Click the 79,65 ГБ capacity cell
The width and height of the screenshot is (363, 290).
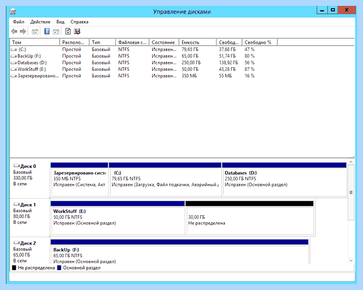(x=190, y=49)
